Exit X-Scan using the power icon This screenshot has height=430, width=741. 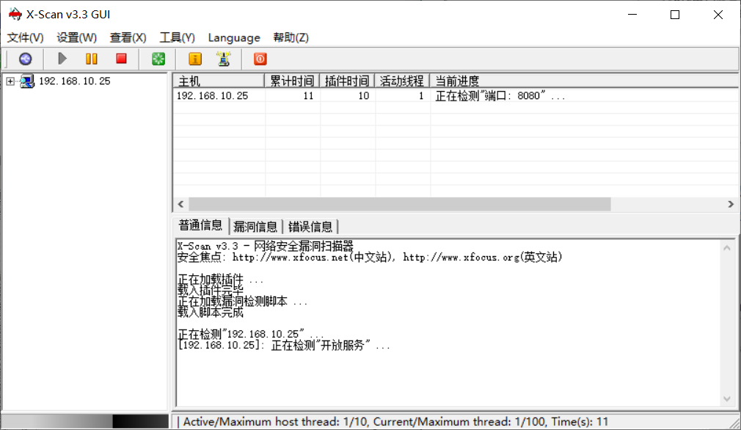(258, 59)
